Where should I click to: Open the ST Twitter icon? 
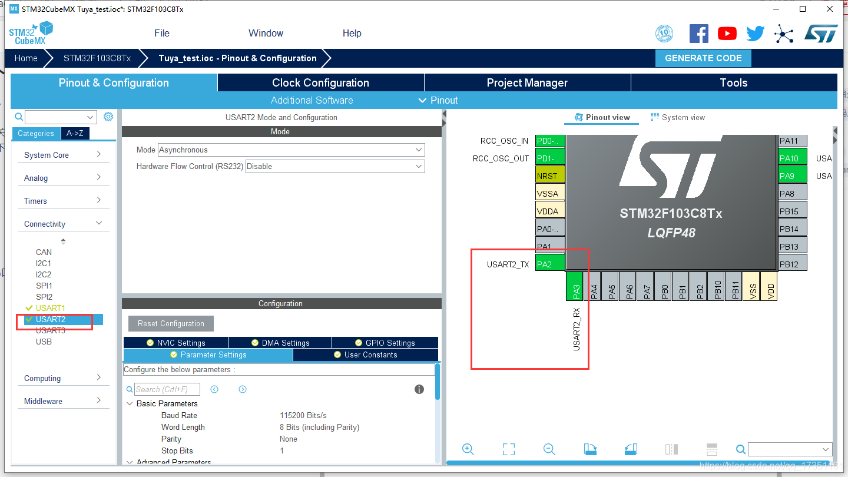(756, 34)
